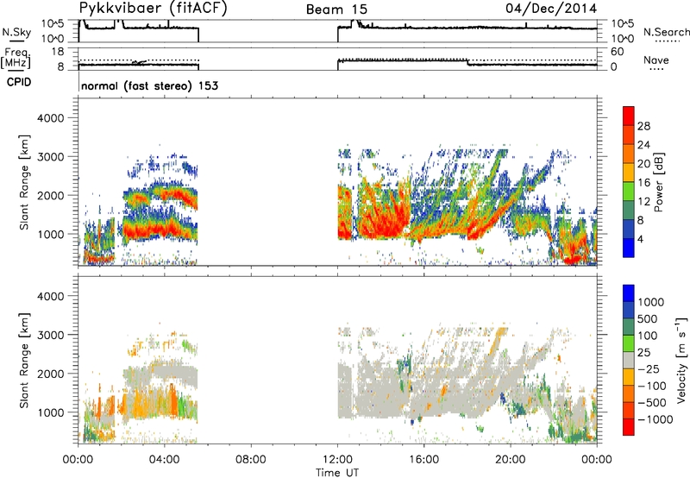The height and width of the screenshot is (478, 690).
Task: Click the 16:00 time tick label
Action: 423,460
